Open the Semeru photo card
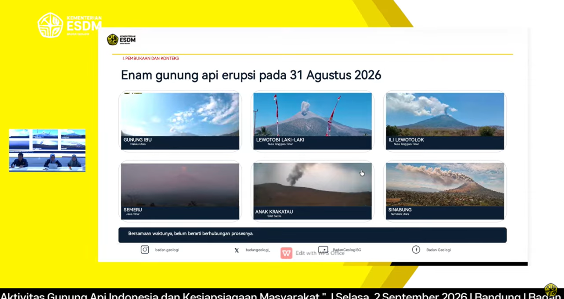 click(x=180, y=191)
